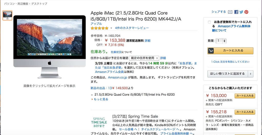Click ほしい物リストに追加する button
Screen dimensions: 262x135
(x=227, y=74)
